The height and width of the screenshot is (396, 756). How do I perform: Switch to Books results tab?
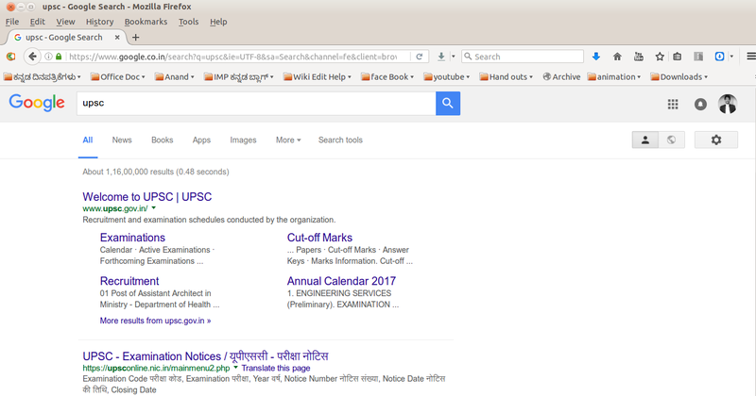point(162,140)
